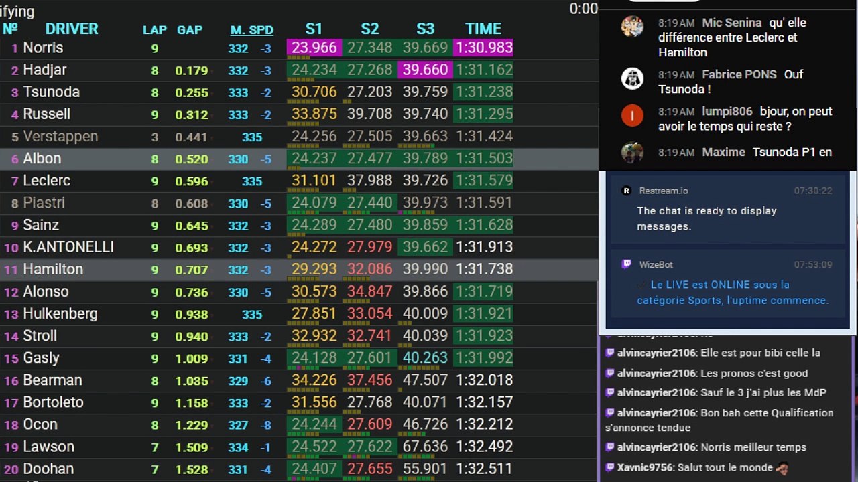Select driver Russell in the table
This screenshot has width=858, height=482.
(47, 114)
